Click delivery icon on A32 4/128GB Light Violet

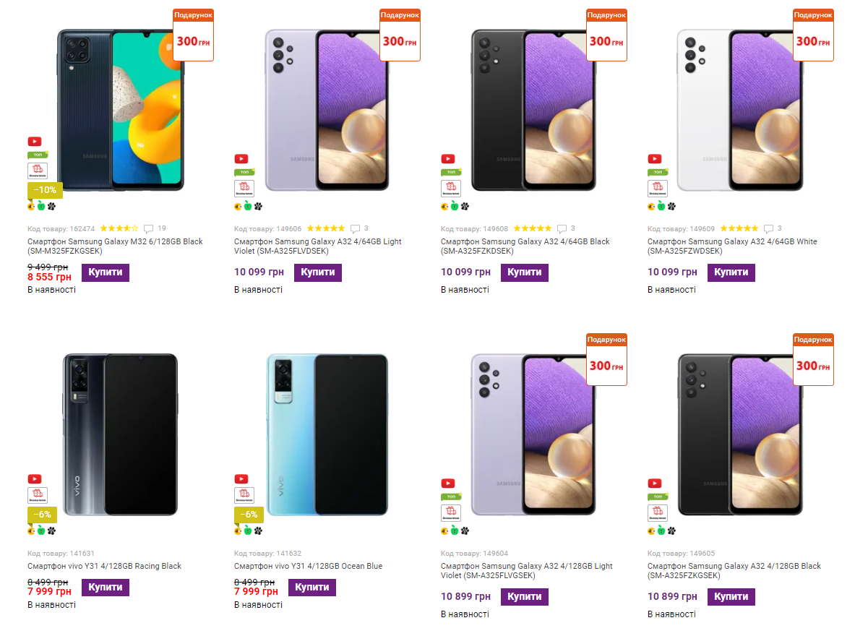point(450,513)
